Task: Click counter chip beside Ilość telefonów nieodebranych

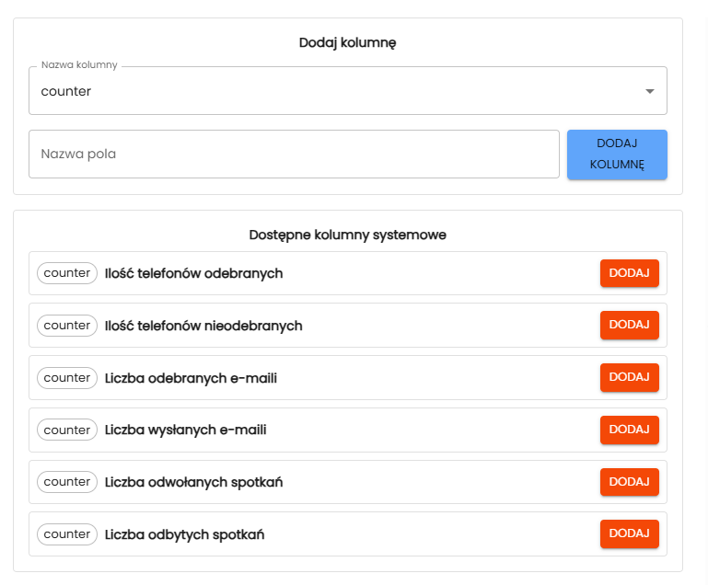Action: point(67,326)
